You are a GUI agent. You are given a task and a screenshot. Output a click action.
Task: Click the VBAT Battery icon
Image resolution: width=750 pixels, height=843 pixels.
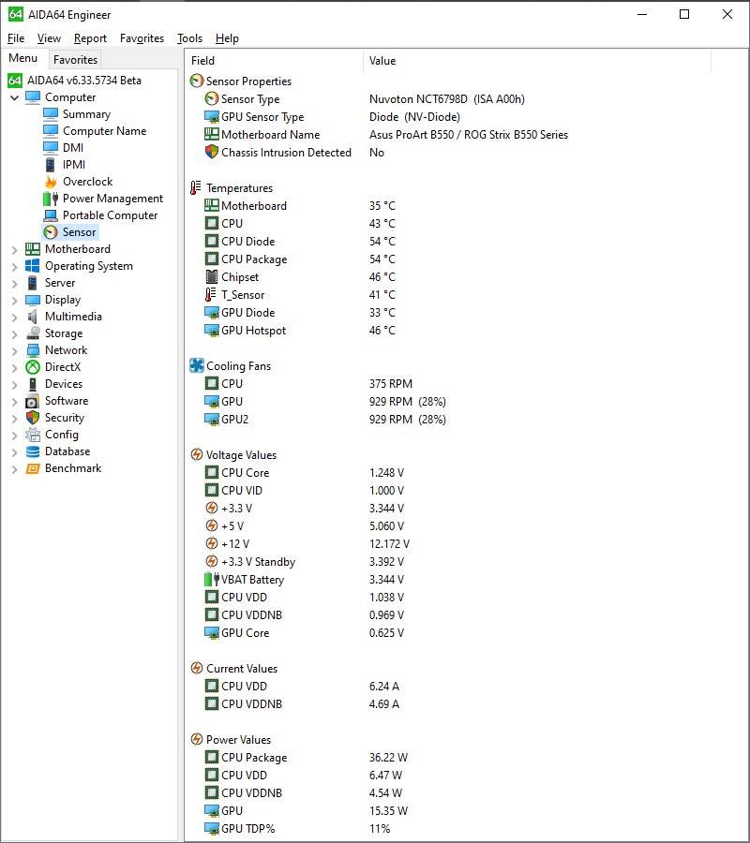211,579
